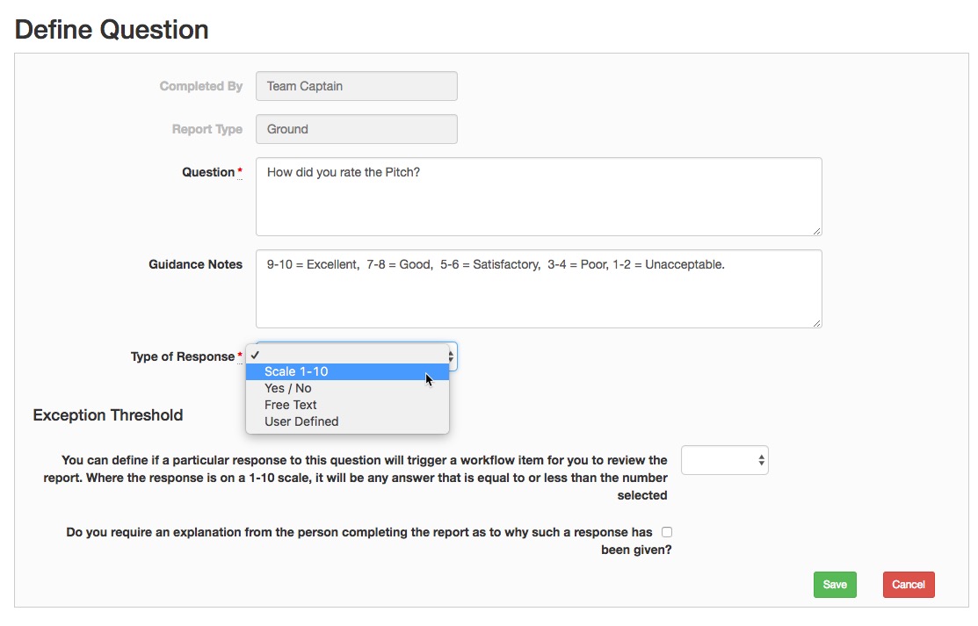Select the blank checked dropdown option
The image size is (978, 626).
pos(347,355)
